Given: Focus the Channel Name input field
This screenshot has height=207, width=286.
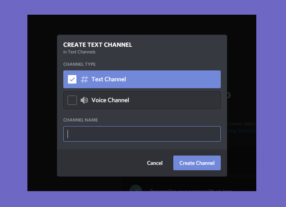Looking at the screenshot, I should click(142, 134).
